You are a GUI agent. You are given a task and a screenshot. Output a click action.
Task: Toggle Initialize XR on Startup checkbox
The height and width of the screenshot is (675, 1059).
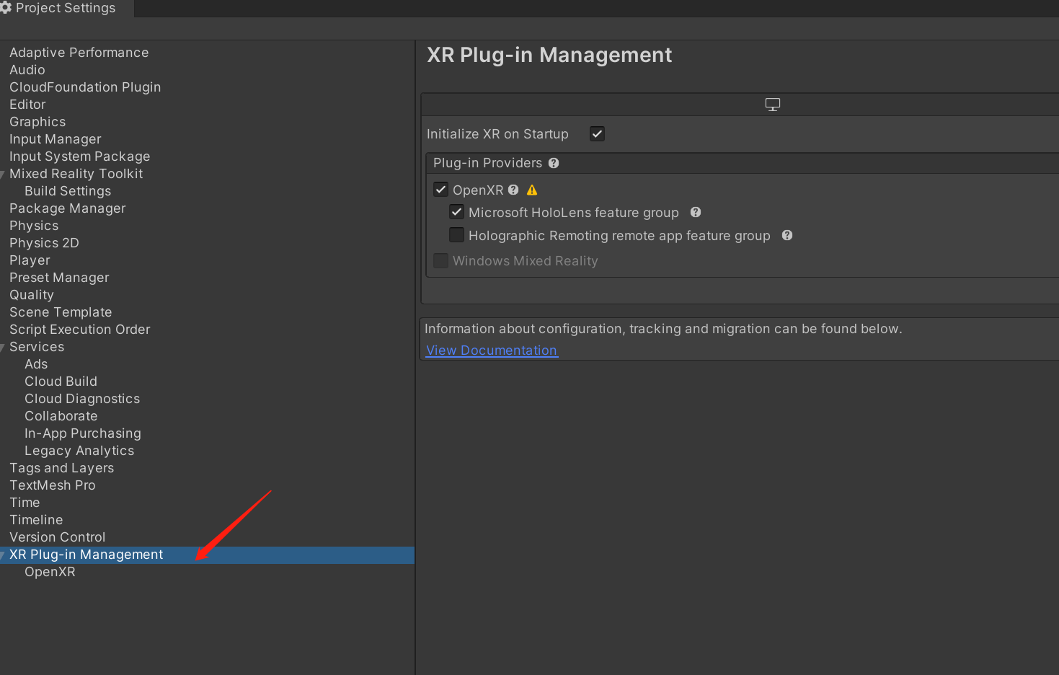(x=597, y=133)
